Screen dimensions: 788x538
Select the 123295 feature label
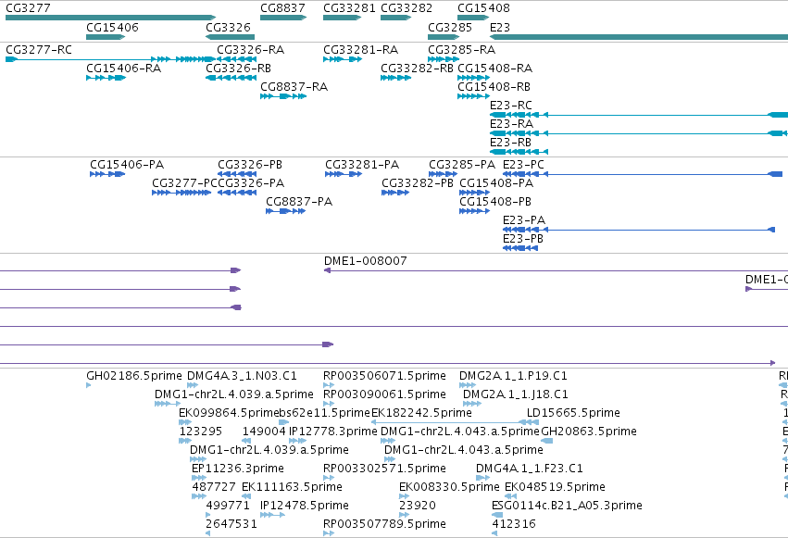[x=201, y=432]
